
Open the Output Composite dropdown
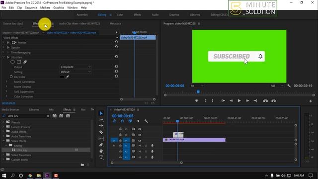[x=76, y=67]
